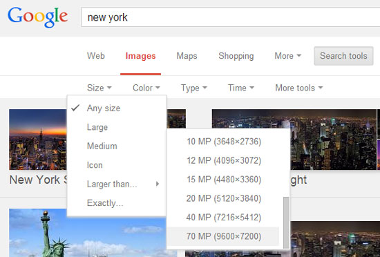Open the Type filter dropdown
The height and width of the screenshot is (257, 380).
click(x=194, y=88)
